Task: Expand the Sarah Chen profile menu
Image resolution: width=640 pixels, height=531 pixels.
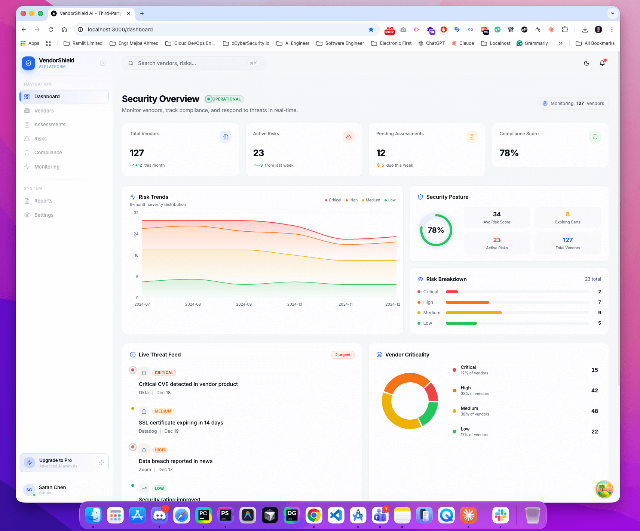Action: [64, 490]
